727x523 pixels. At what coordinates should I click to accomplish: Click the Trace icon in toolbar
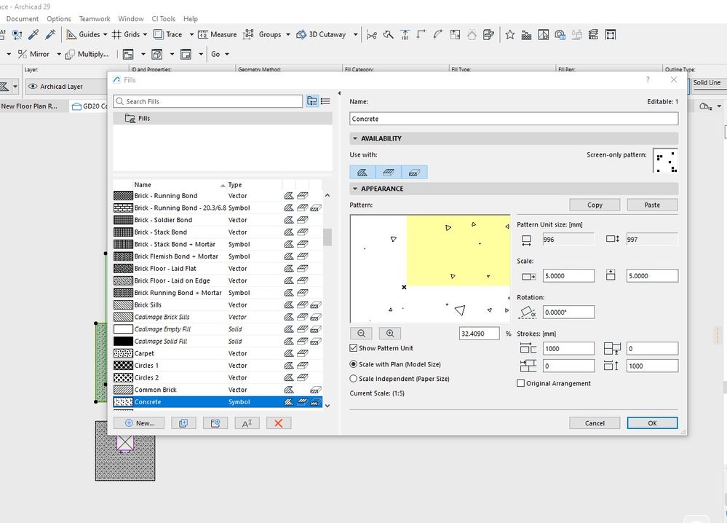[158, 34]
